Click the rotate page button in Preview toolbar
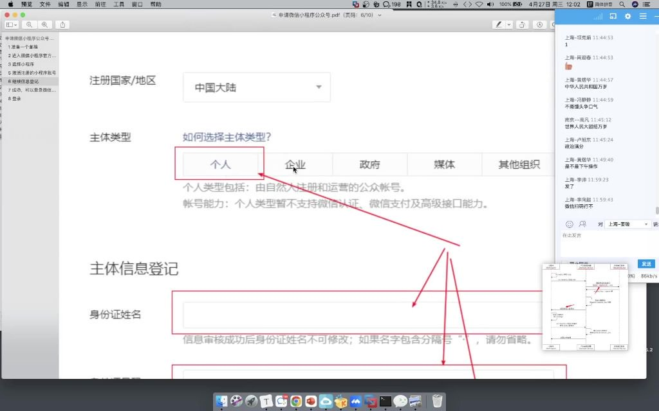The width and height of the screenshot is (659, 411). 523,25
